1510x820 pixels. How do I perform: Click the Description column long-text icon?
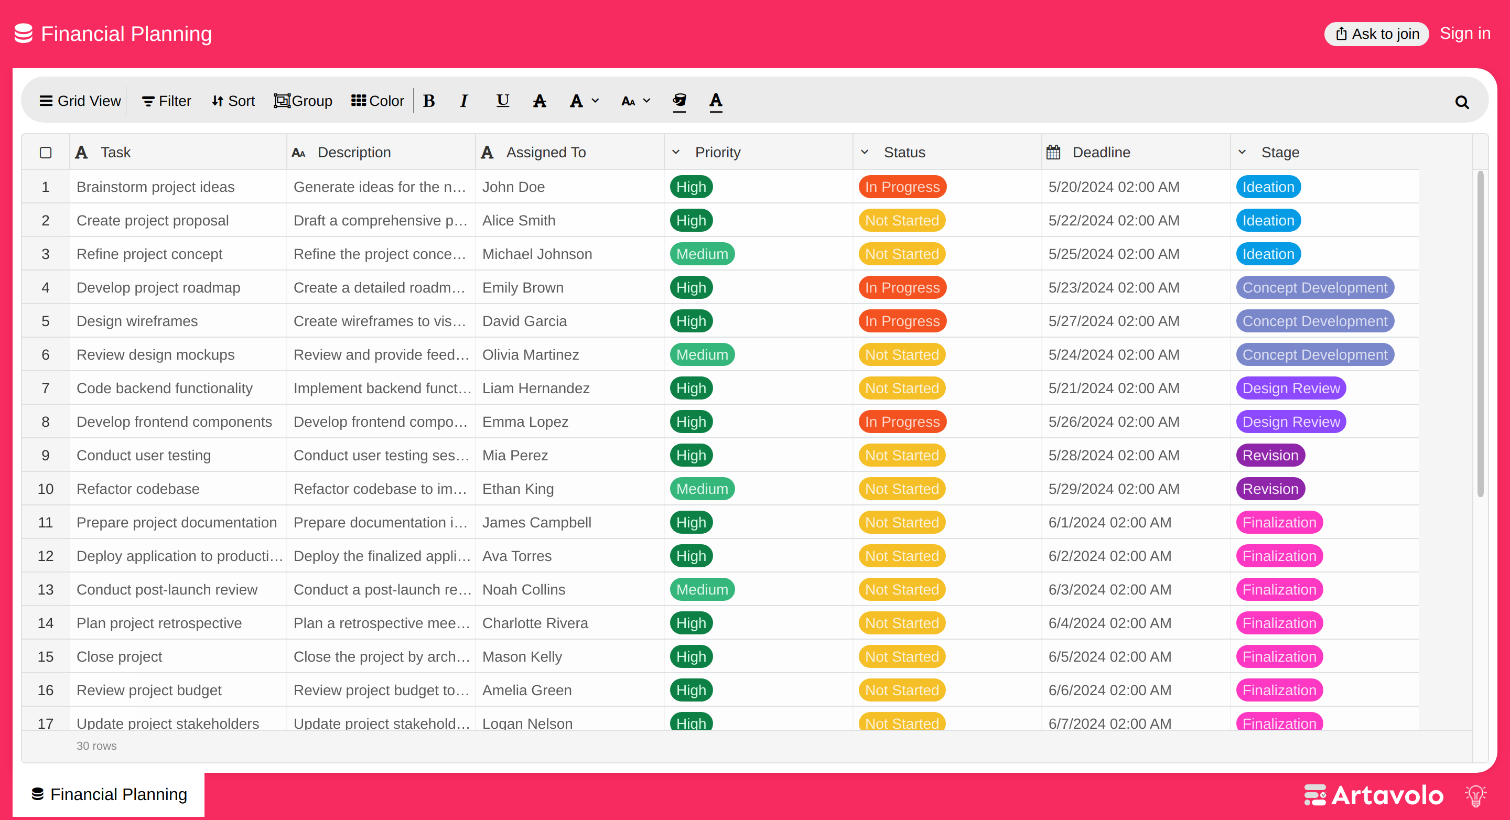point(298,153)
